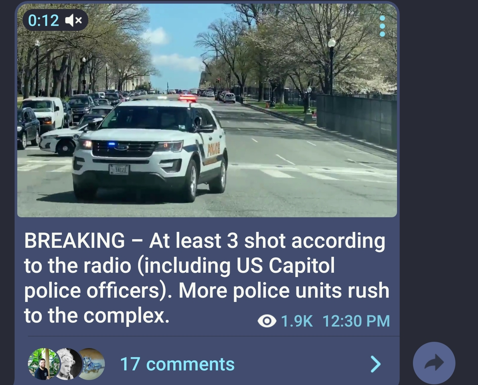Click the parked white van in video
The image size is (478, 385).
point(42,113)
